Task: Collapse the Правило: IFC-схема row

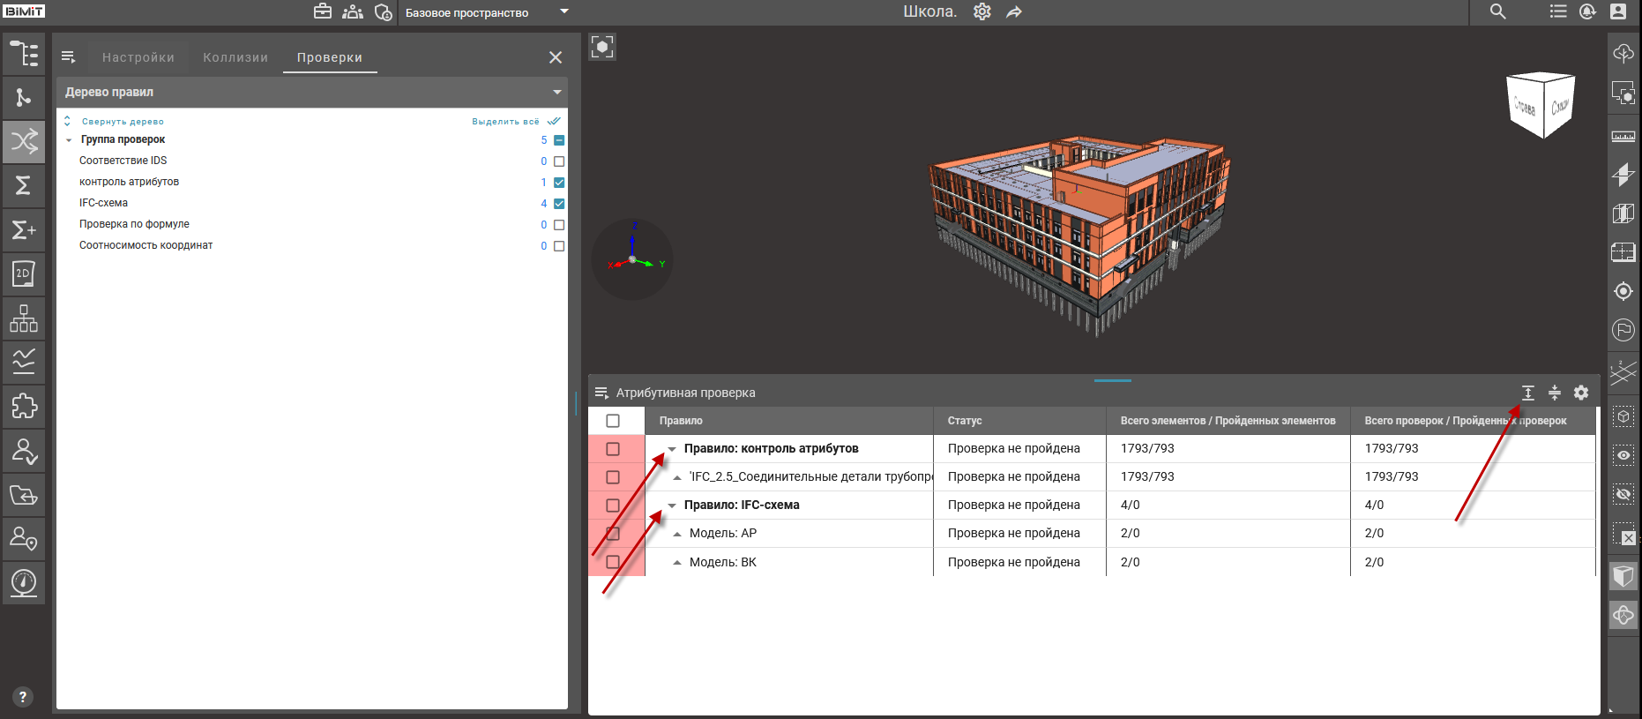Action: (672, 506)
